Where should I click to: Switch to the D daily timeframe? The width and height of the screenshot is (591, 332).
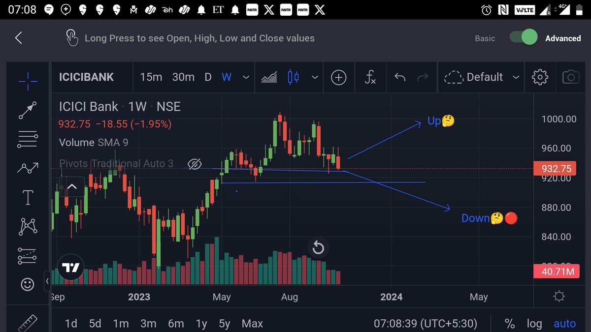(208, 77)
